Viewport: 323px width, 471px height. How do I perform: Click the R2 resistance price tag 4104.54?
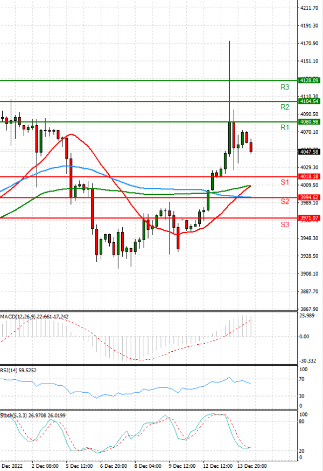pos(309,101)
